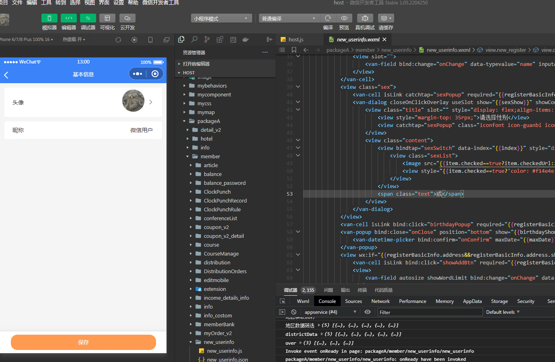Click the outline list icon left of the bookmark
The image size is (555, 362).
click(282, 50)
